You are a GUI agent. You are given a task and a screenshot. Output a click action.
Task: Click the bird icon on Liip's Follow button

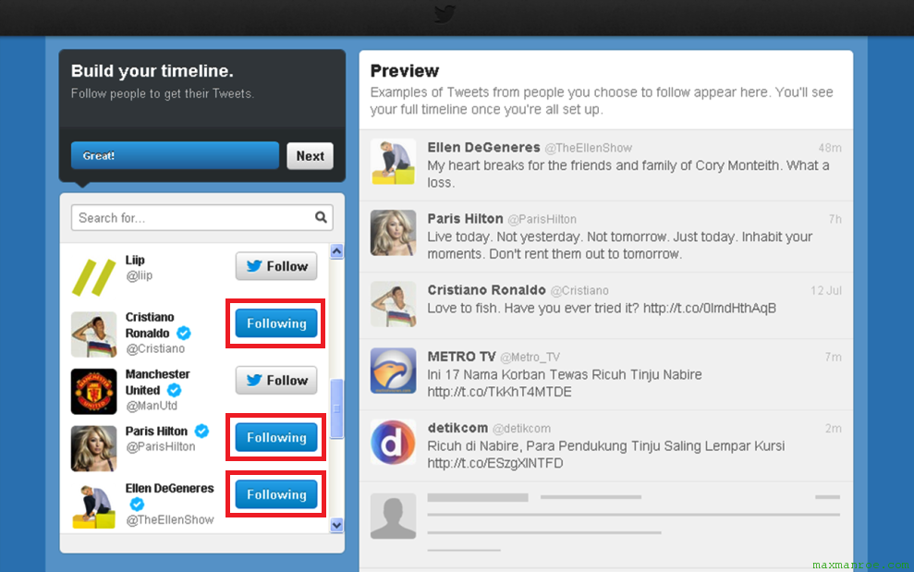click(x=253, y=265)
